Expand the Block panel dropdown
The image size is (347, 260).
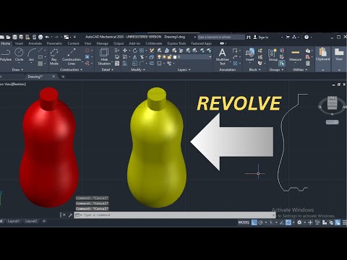254,69
